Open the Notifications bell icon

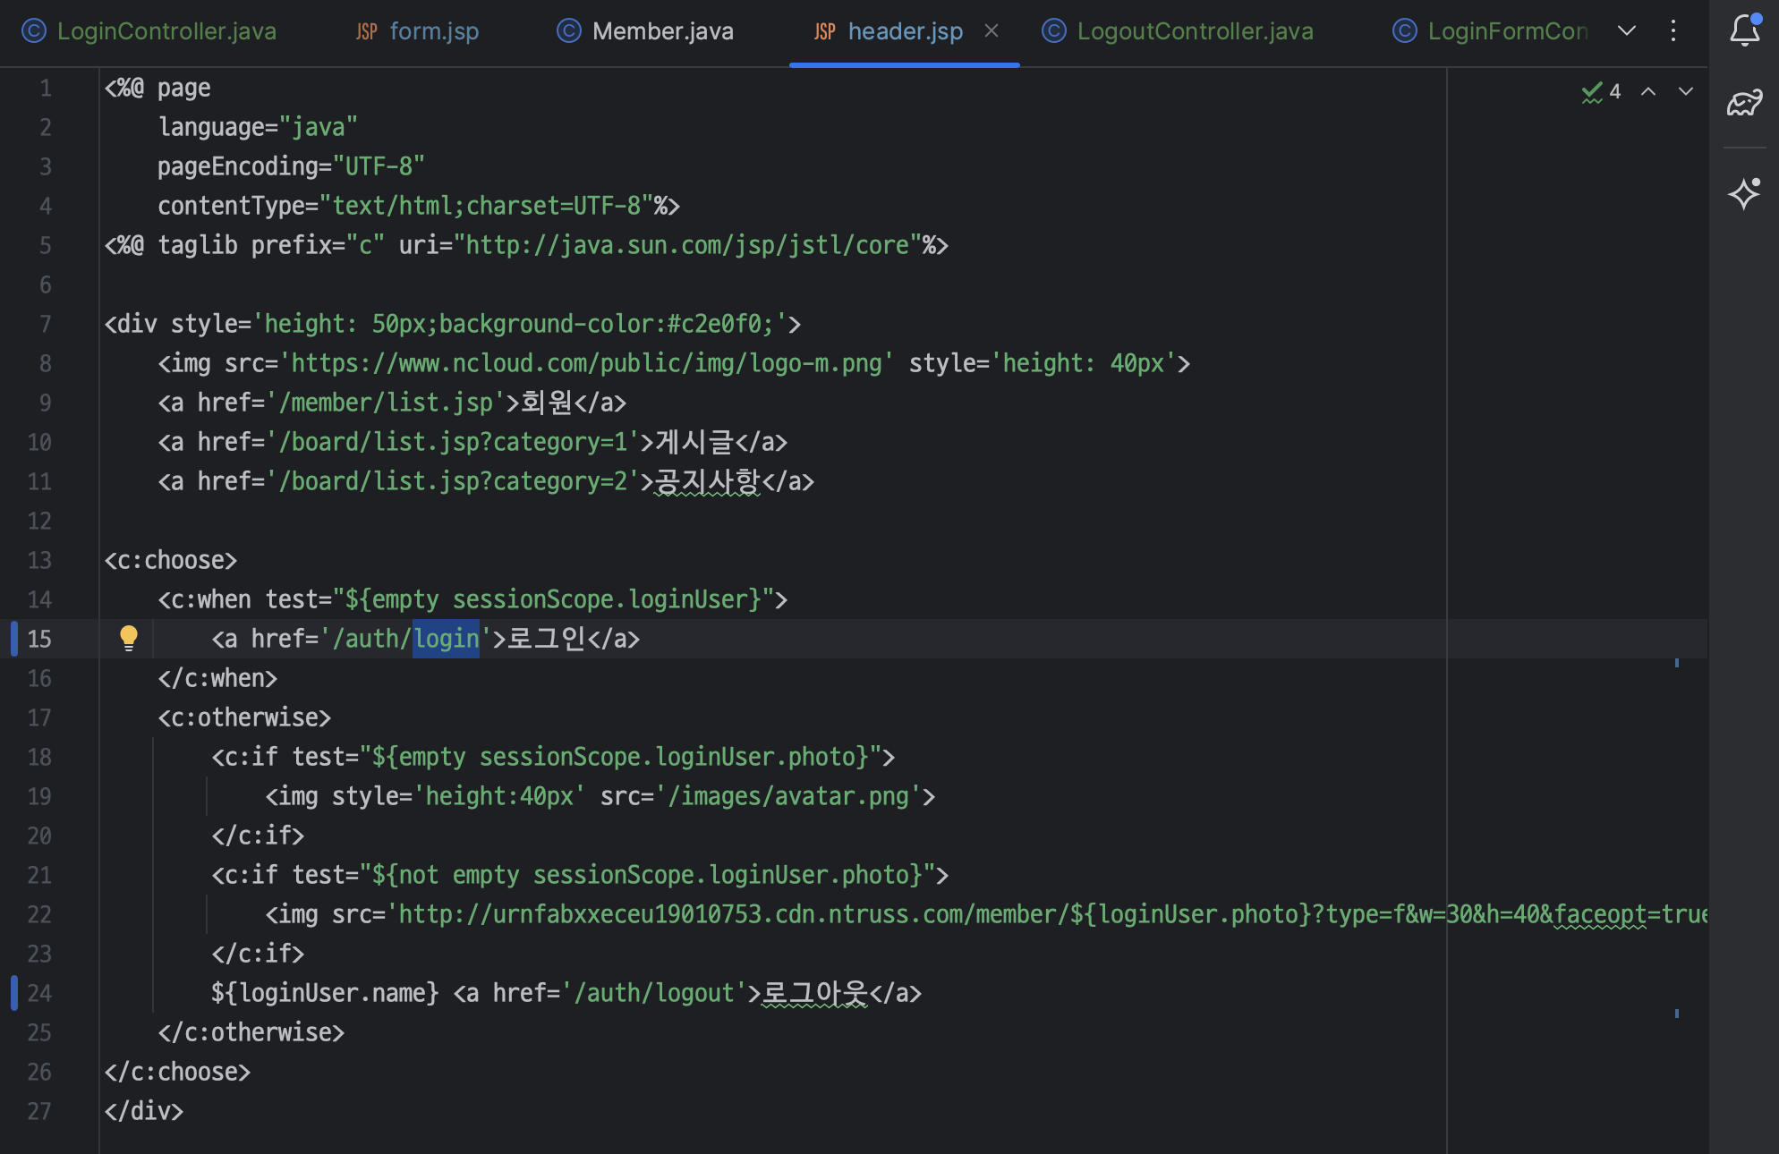[x=1744, y=30]
